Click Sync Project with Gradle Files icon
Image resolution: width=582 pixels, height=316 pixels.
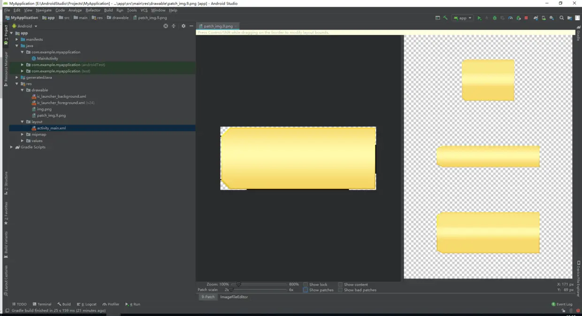point(536,18)
